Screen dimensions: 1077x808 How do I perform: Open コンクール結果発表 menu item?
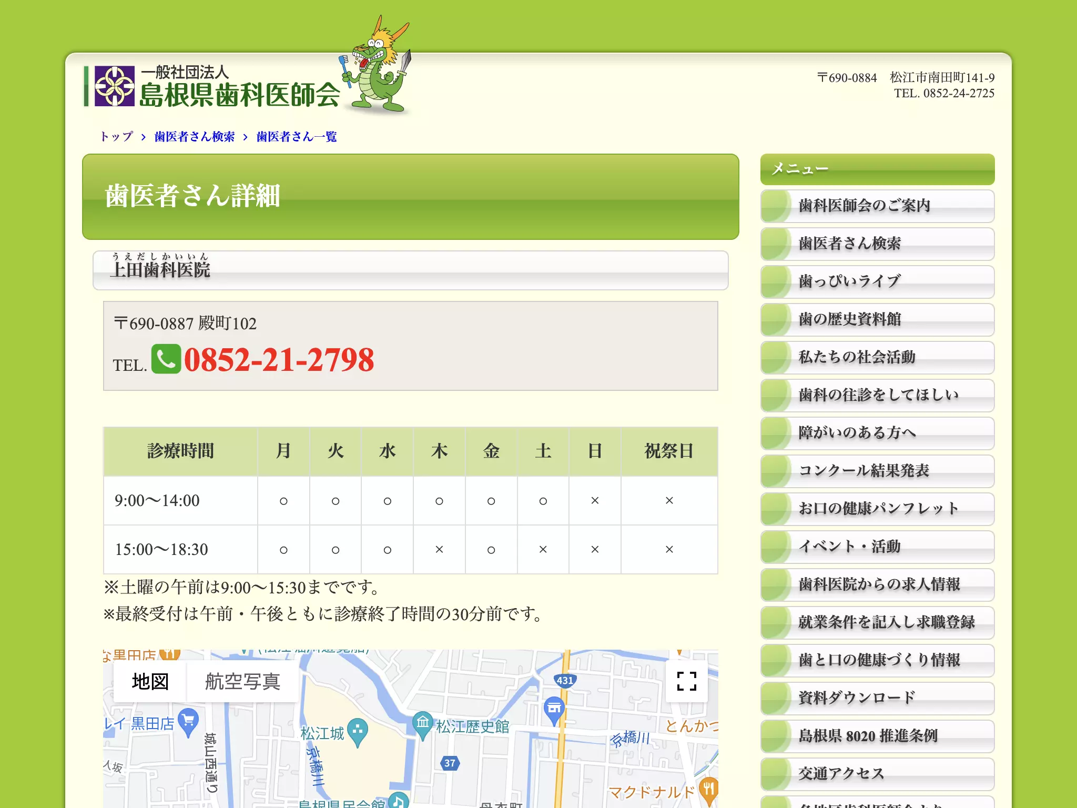(x=877, y=471)
